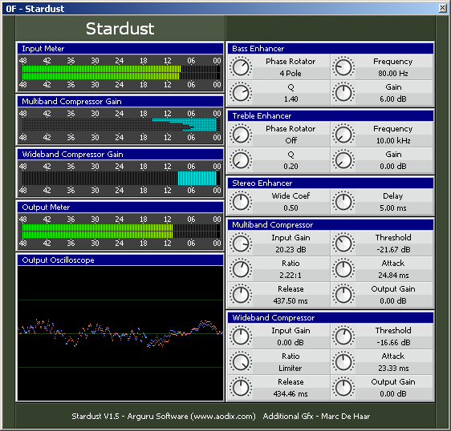Click the Wideband Compressor Threshold knob

pos(343,336)
